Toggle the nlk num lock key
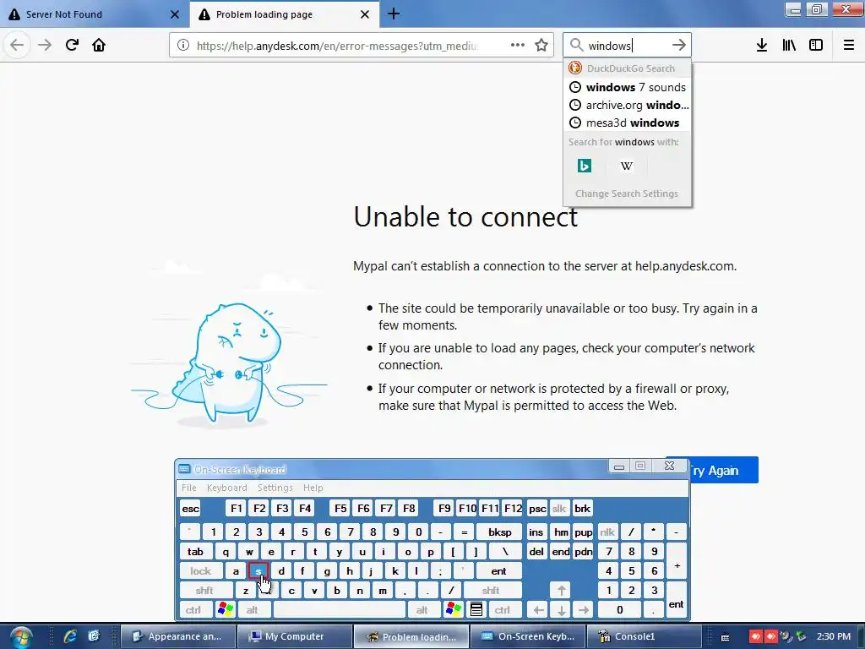This screenshot has height=649, width=865. click(x=607, y=532)
